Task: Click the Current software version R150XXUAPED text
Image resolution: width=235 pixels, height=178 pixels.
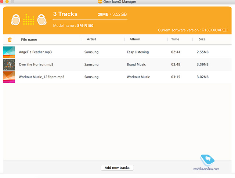Action: click(x=192, y=30)
